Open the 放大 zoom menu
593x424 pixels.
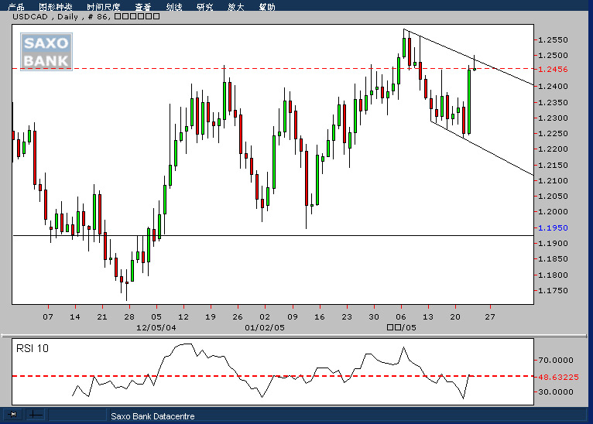coord(236,6)
